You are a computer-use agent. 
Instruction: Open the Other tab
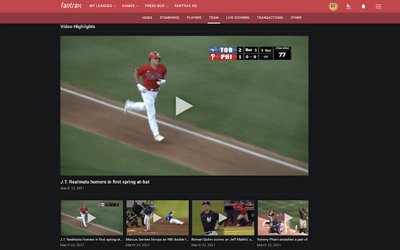[x=296, y=17]
